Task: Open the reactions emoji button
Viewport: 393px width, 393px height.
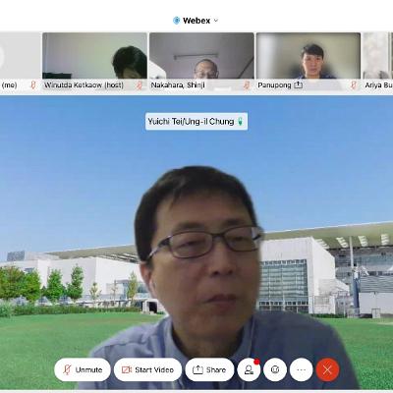Action: coord(275,369)
